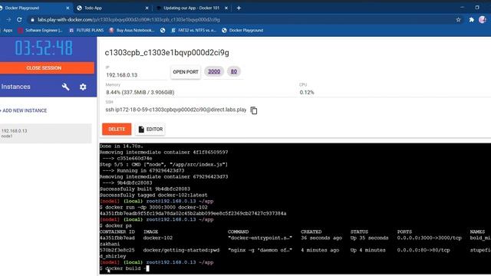491x276 pixels.
Task: Click the terminal docker build command line
Action: [124, 268]
